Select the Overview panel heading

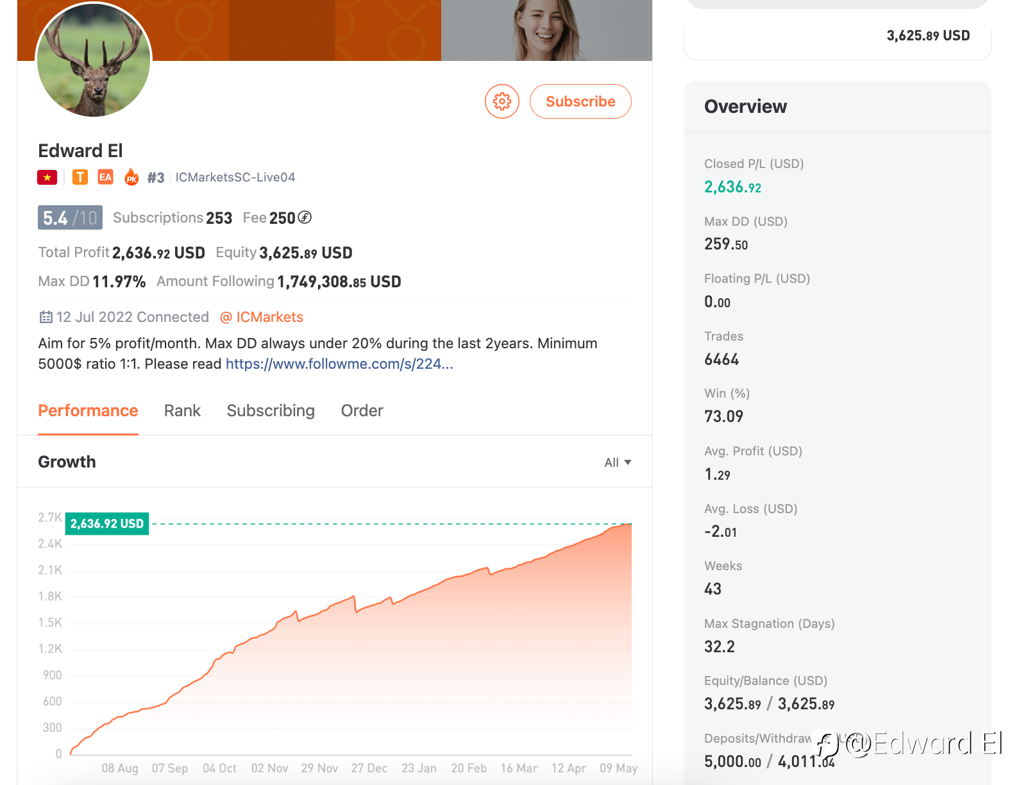[x=745, y=106]
